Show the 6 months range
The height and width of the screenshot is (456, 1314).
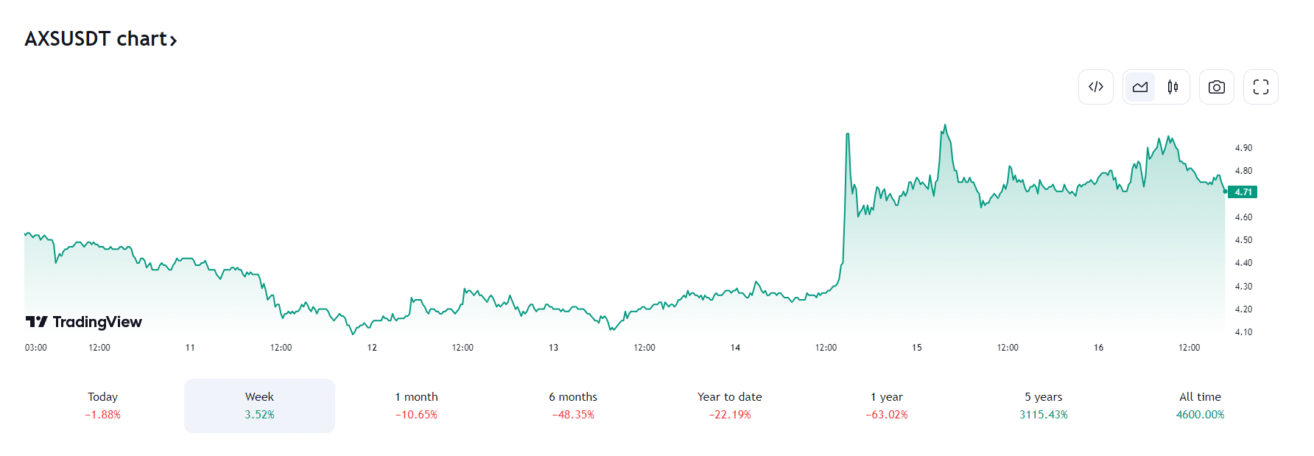pyautogui.click(x=573, y=405)
